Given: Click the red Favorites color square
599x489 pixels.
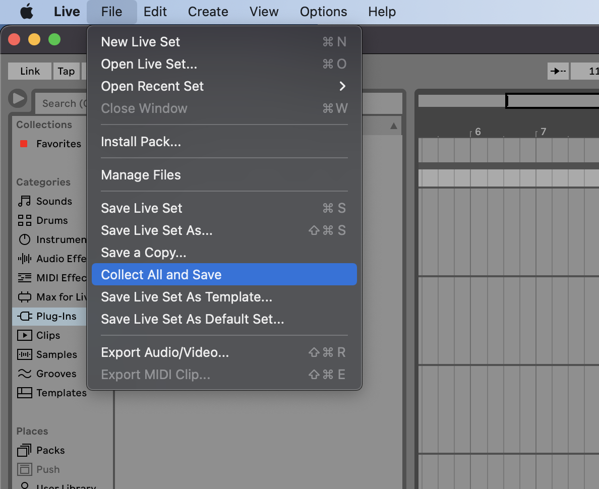Looking at the screenshot, I should tap(24, 144).
